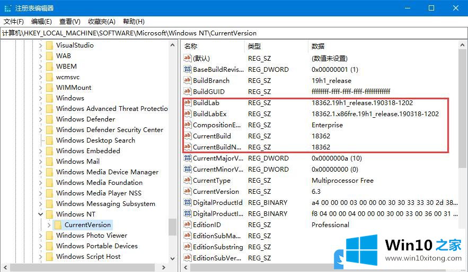Click the CurrentVersion folder icon
468x272 pixels.
point(58,225)
